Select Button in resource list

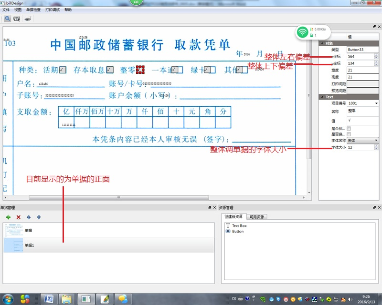tap(237, 231)
